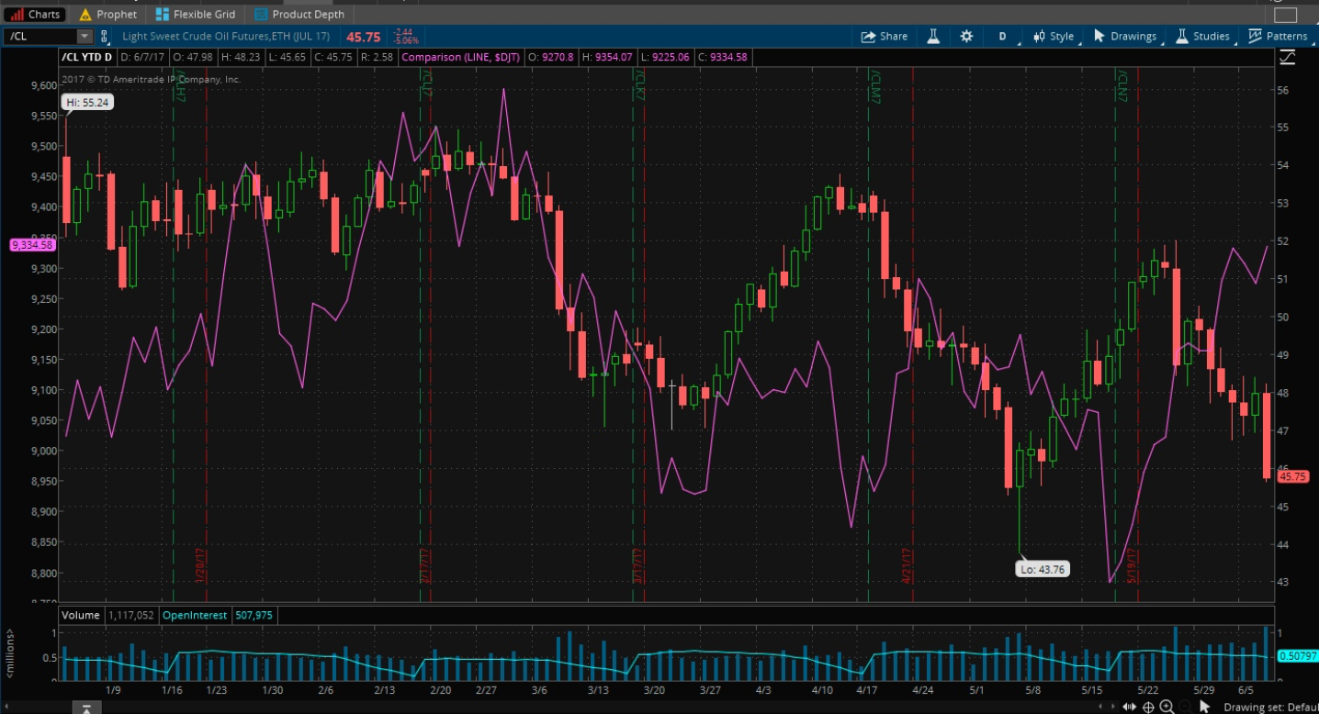Click the candlestick Style icon
The image size is (1319, 714).
point(1039,37)
